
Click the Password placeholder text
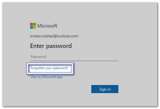click(x=38, y=57)
